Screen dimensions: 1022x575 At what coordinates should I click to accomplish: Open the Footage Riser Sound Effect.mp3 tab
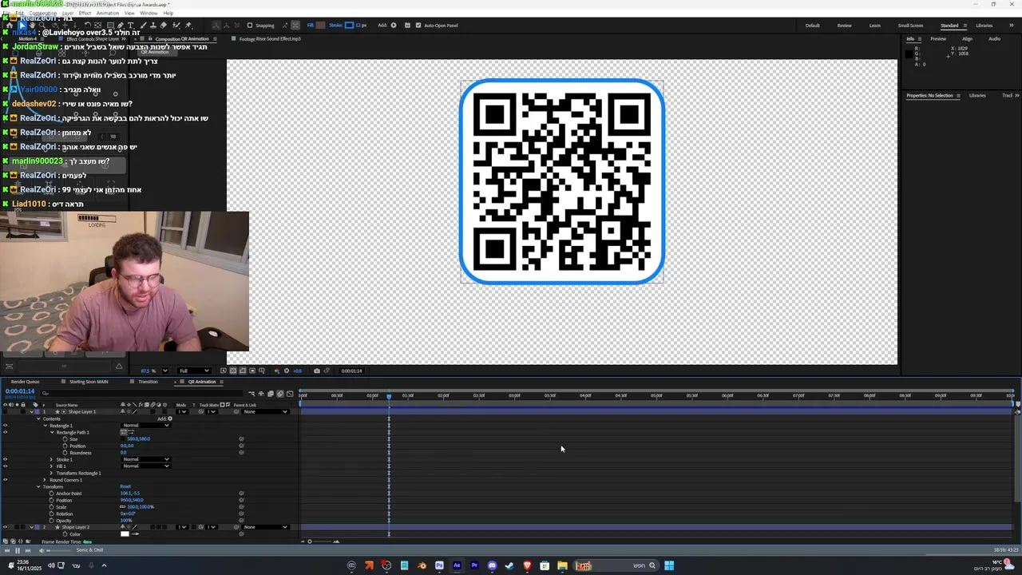[x=270, y=38]
